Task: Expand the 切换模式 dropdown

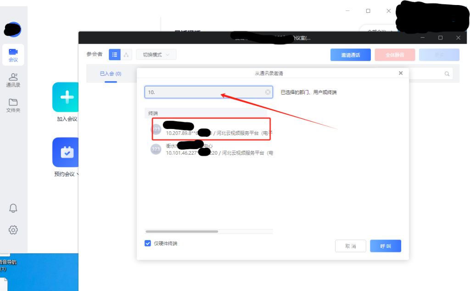Action: coord(156,55)
